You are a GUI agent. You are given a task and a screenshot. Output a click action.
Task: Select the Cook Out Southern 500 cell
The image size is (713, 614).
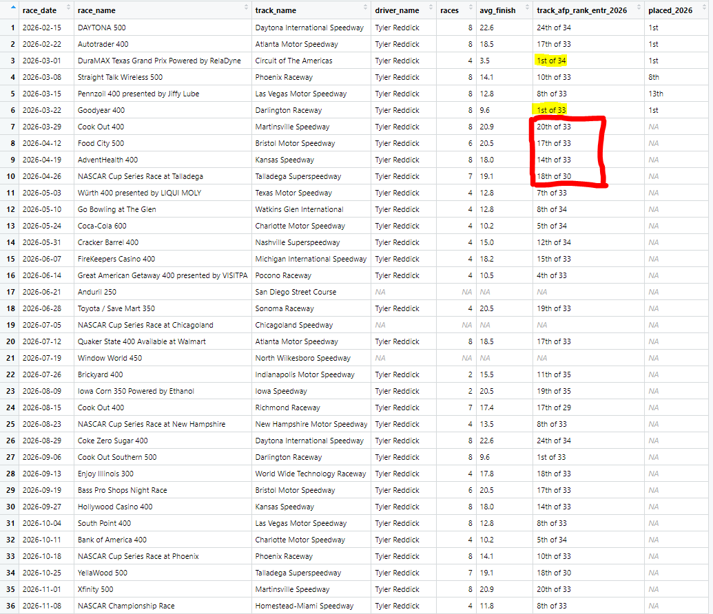[163, 457]
